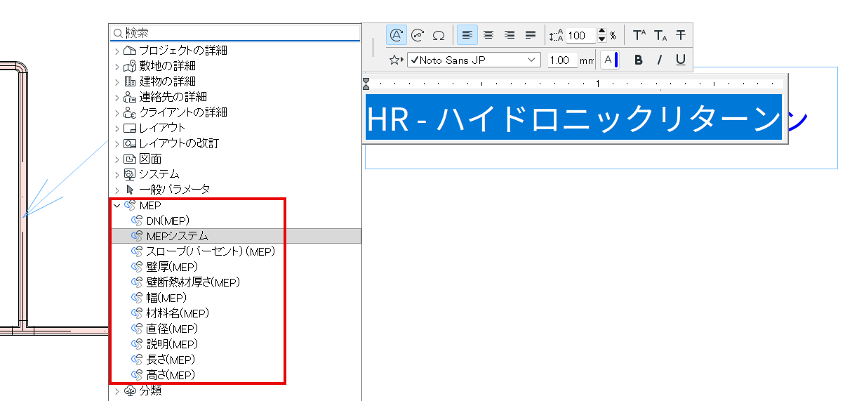Click the システム gear monitor icon

[129, 174]
